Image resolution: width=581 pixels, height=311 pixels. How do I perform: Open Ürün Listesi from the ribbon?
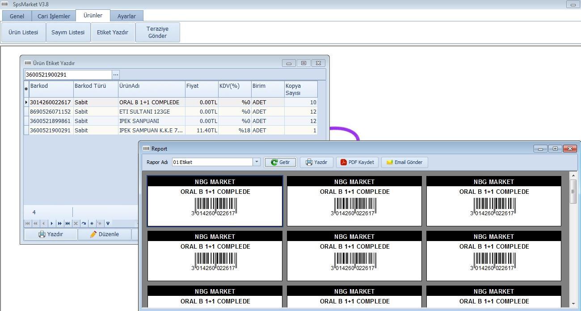(x=23, y=33)
